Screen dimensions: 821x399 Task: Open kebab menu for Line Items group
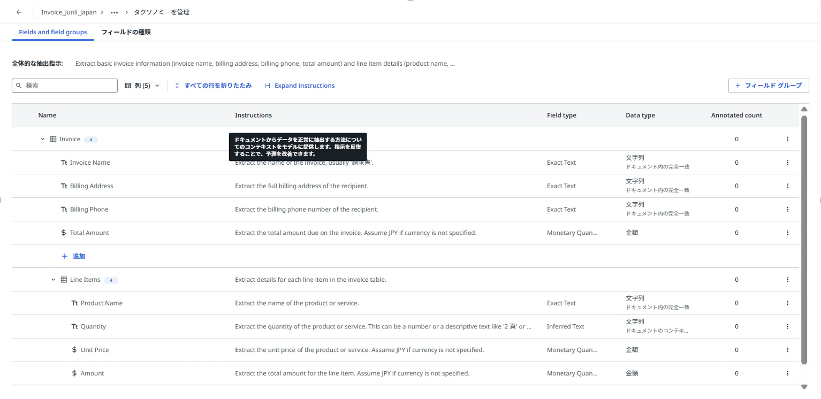click(x=787, y=280)
